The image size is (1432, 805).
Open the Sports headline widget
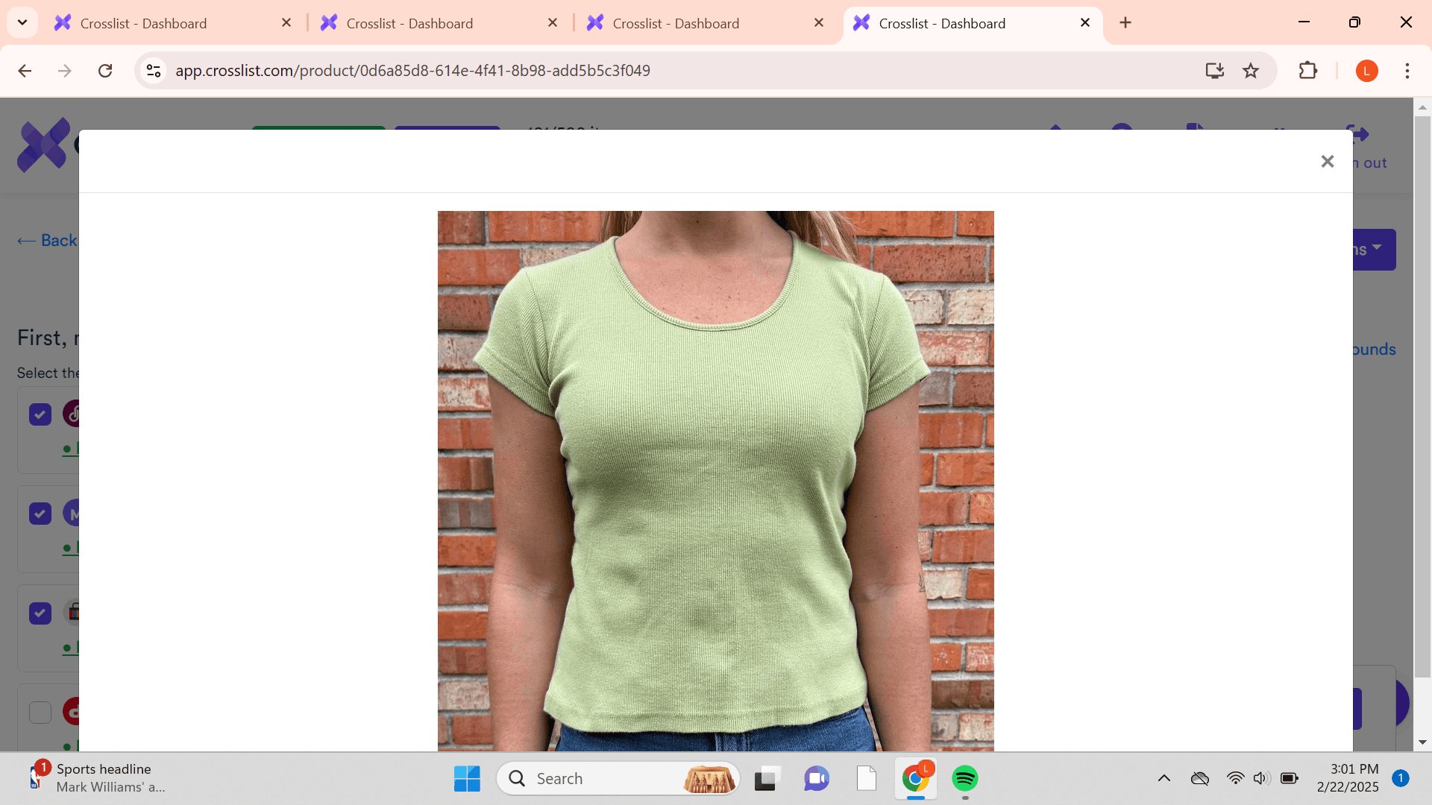pyautogui.click(x=97, y=778)
